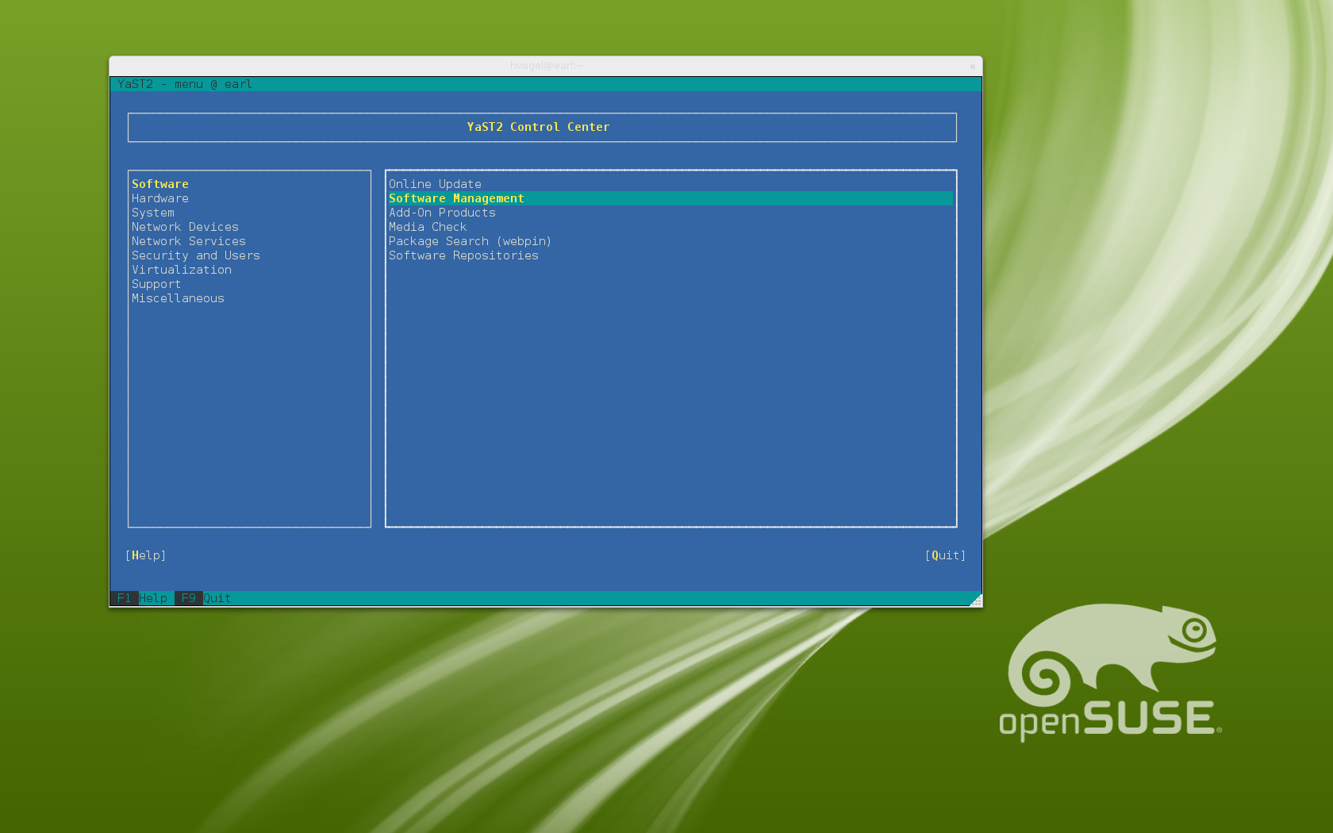Screen dimensions: 1333x833
Task: Choose Security and Users category
Action: (196, 255)
